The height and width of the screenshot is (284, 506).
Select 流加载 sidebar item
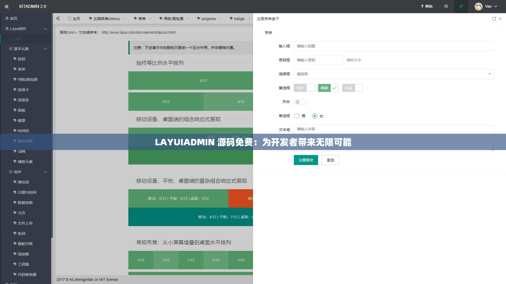pos(26,254)
